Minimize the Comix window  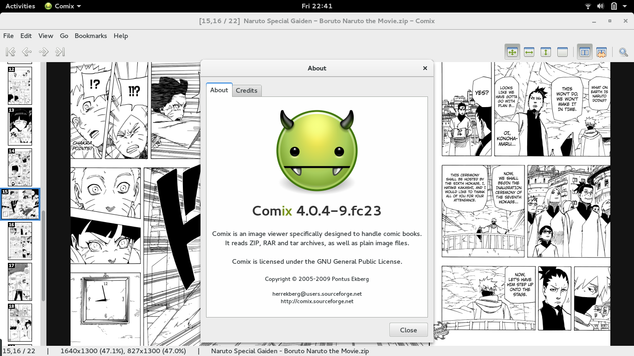[x=595, y=21]
